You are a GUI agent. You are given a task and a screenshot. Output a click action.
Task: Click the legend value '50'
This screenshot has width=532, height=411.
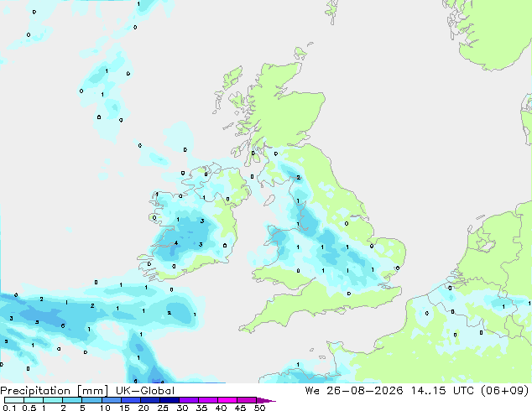click(260, 408)
